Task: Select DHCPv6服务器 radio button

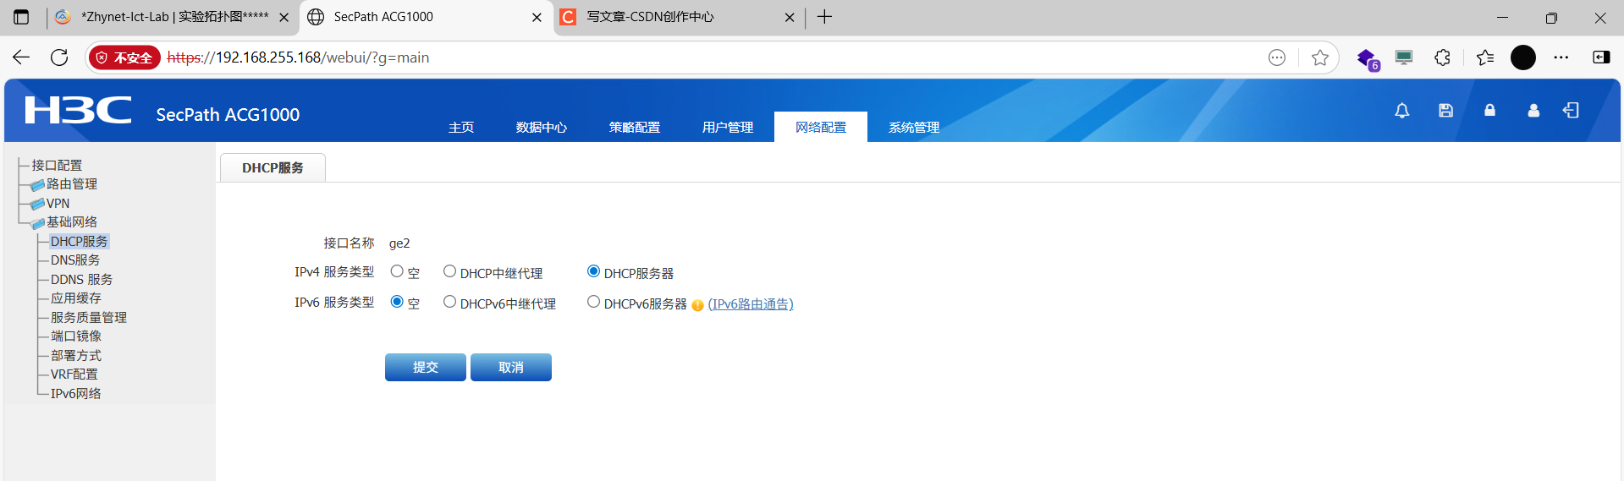Action: tap(593, 302)
